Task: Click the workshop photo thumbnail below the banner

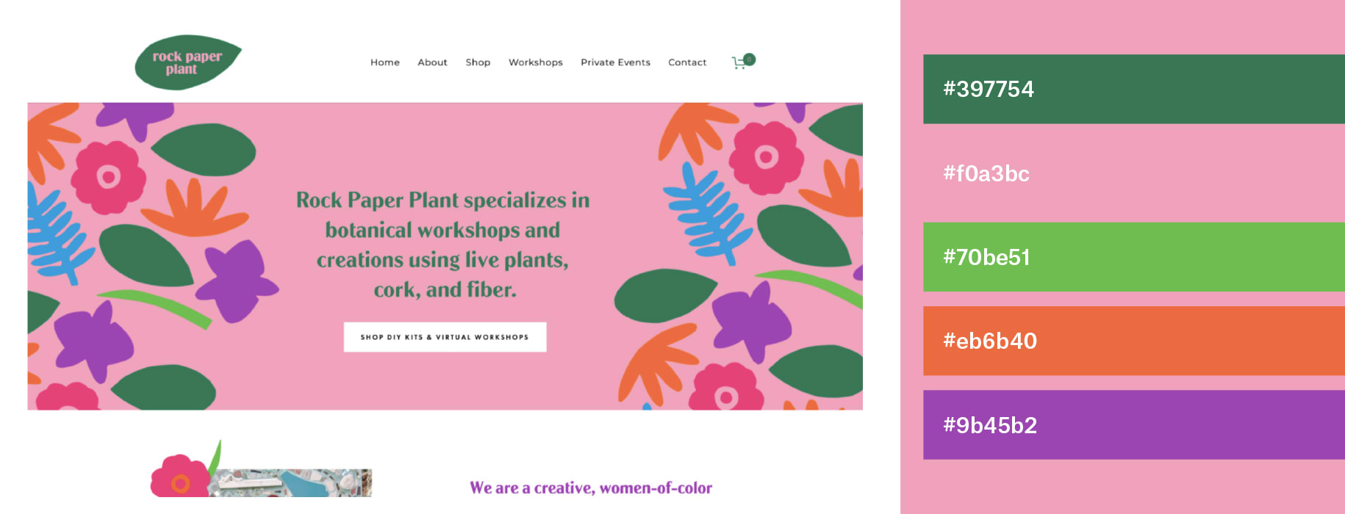Action: tap(290, 483)
